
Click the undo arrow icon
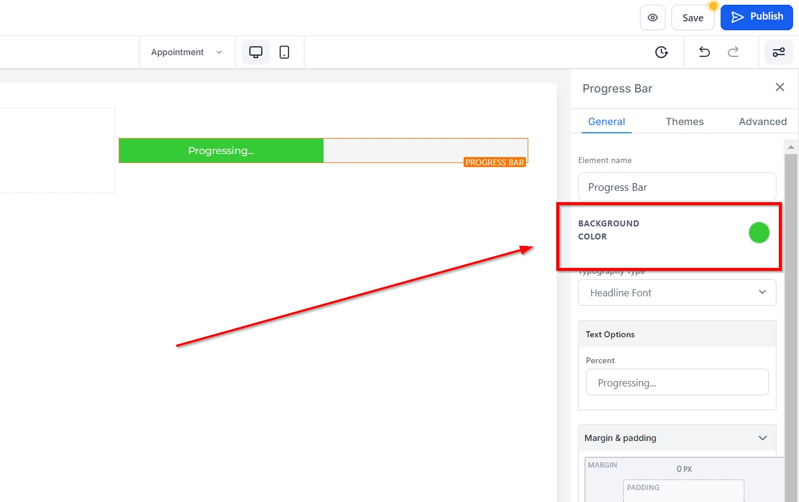tap(704, 52)
